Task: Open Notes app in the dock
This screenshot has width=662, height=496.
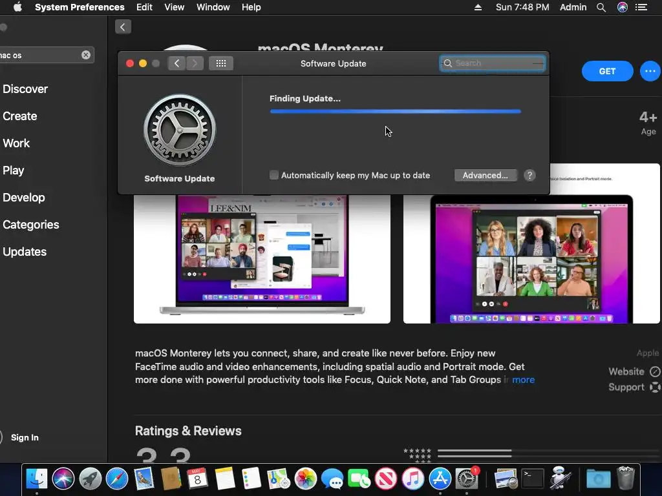Action: (x=224, y=479)
